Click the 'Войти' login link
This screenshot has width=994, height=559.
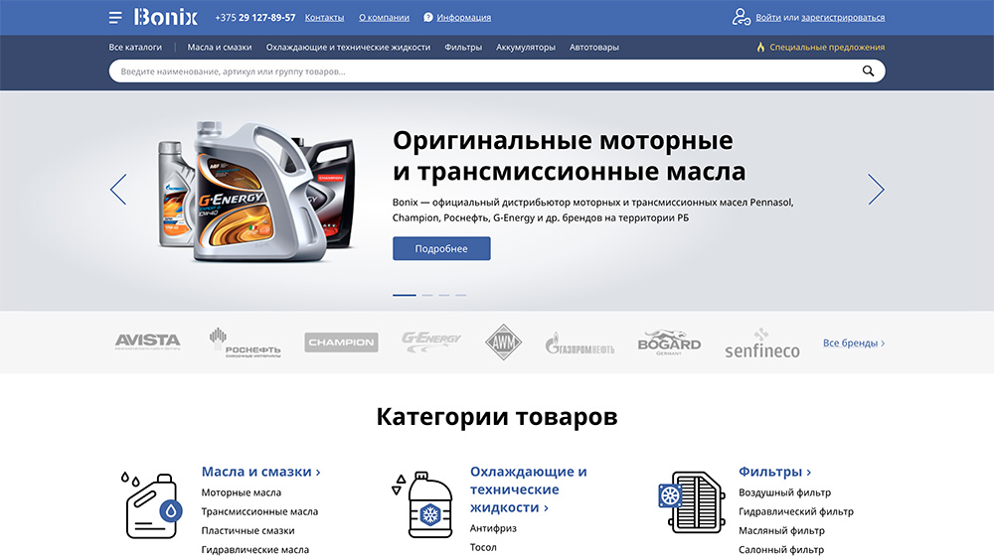767,17
